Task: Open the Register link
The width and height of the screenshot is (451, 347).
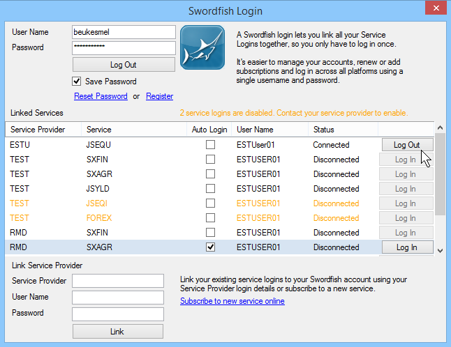Action: coord(159,96)
